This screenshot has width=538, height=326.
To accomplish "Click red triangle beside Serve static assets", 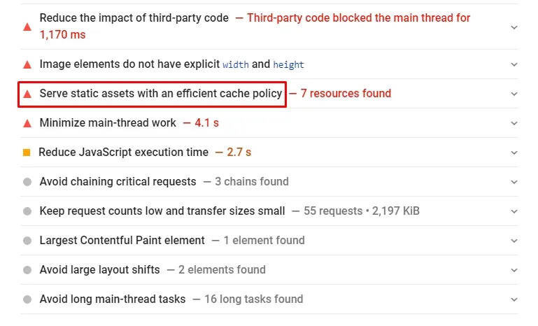I will coord(27,94).
